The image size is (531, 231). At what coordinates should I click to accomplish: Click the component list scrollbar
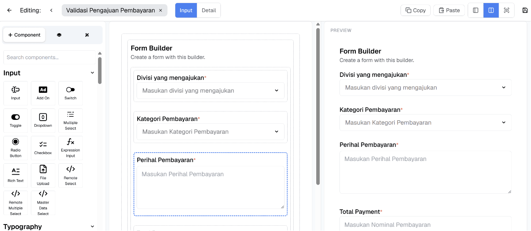click(x=100, y=70)
